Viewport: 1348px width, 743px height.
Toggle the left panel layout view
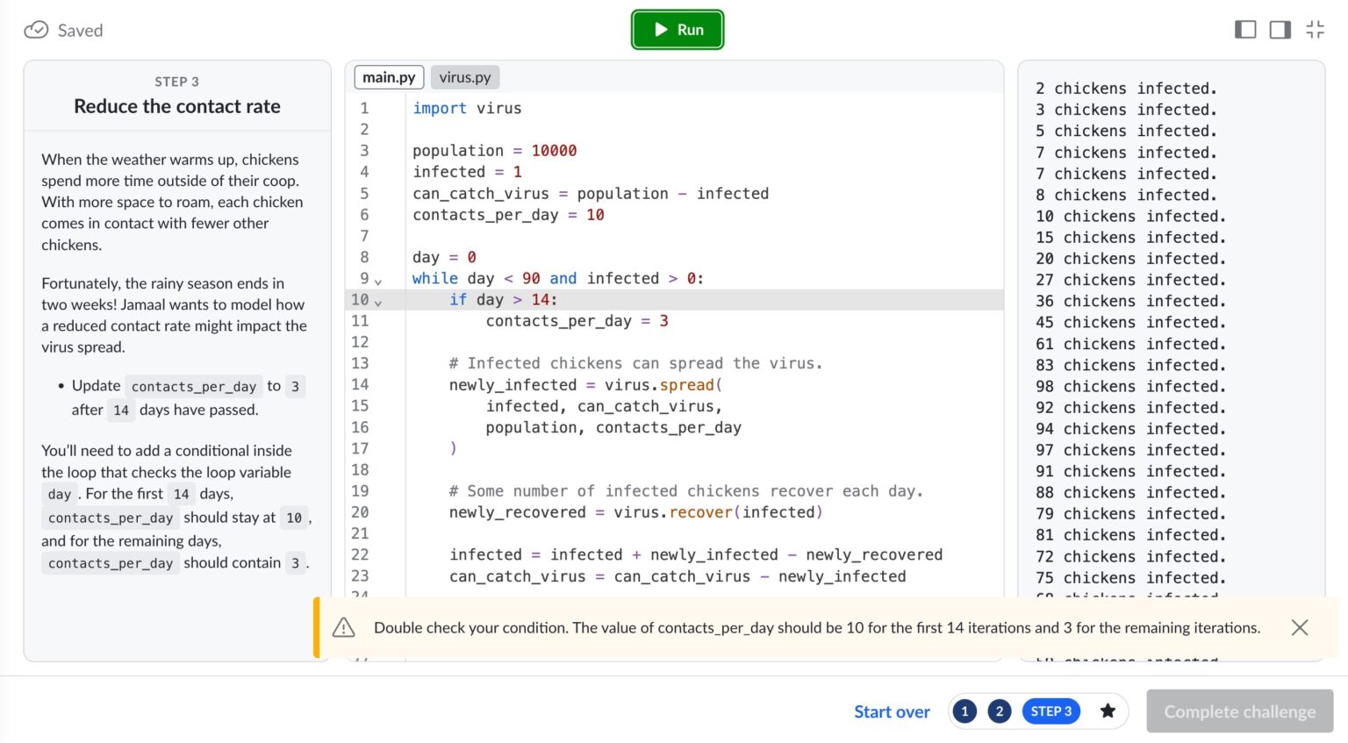click(1245, 29)
